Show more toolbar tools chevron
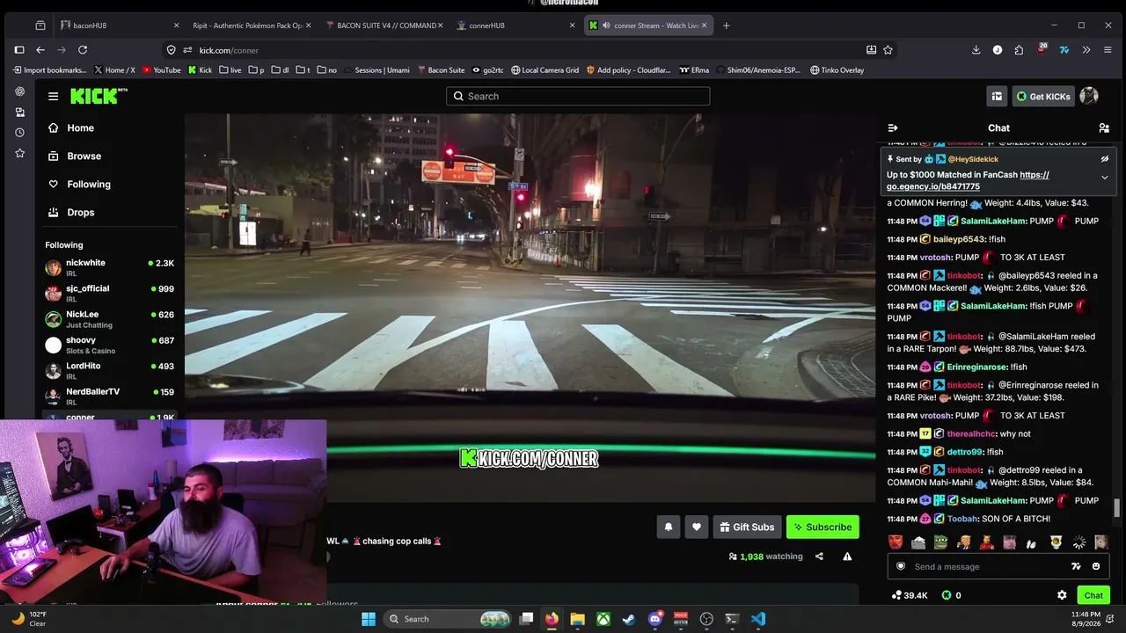Image resolution: width=1126 pixels, height=633 pixels. (x=1086, y=50)
